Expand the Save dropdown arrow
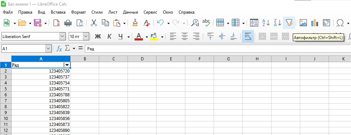 [x=46, y=23]
